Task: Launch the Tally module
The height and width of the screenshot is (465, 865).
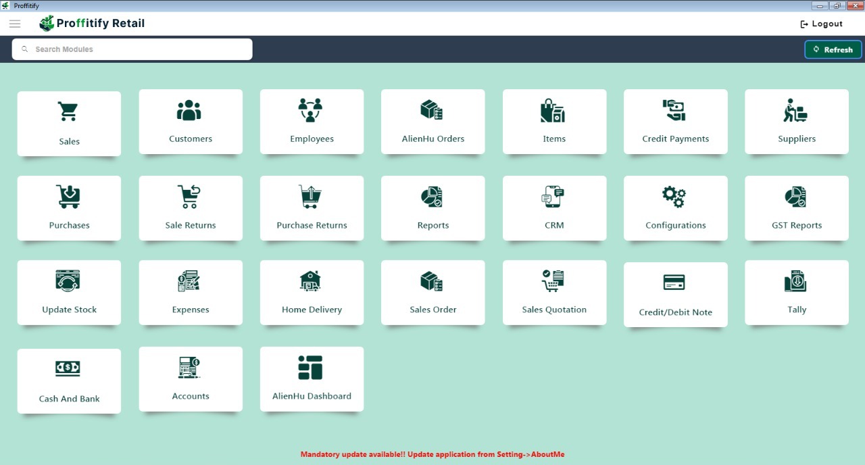Action: point(797,293)
